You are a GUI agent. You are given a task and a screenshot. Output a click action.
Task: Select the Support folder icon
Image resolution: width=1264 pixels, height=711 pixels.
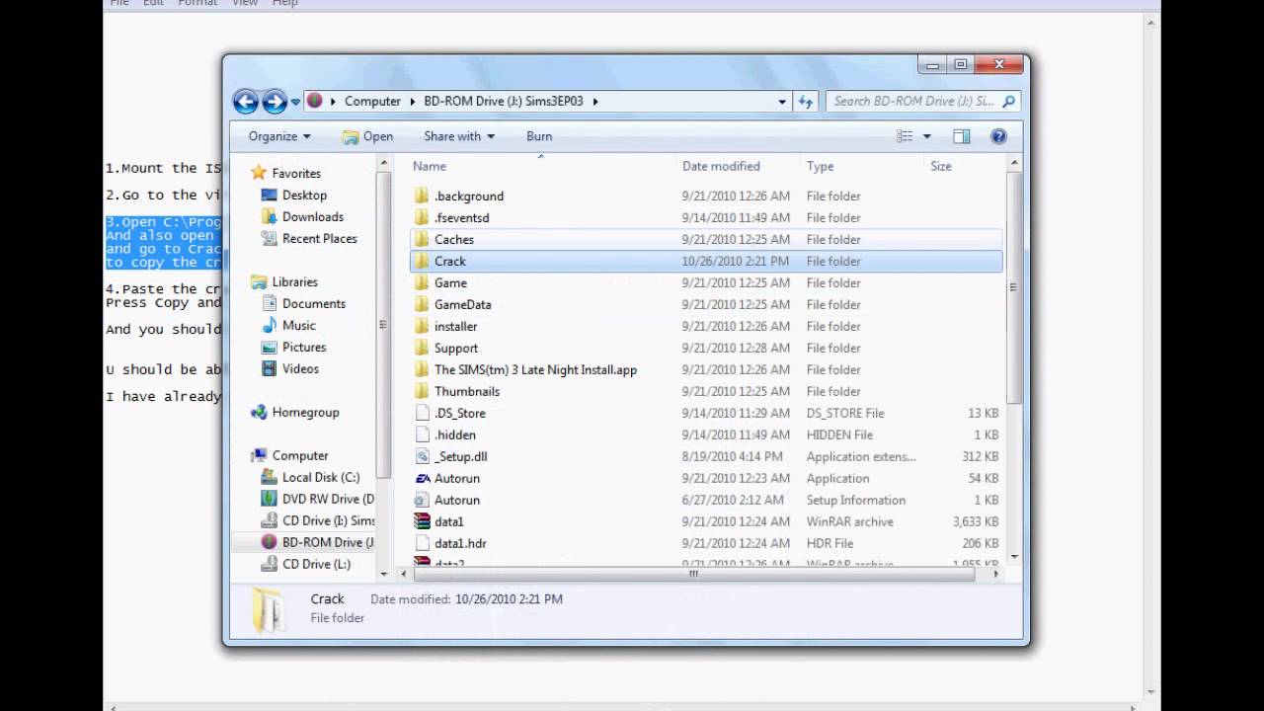point(422,348)
